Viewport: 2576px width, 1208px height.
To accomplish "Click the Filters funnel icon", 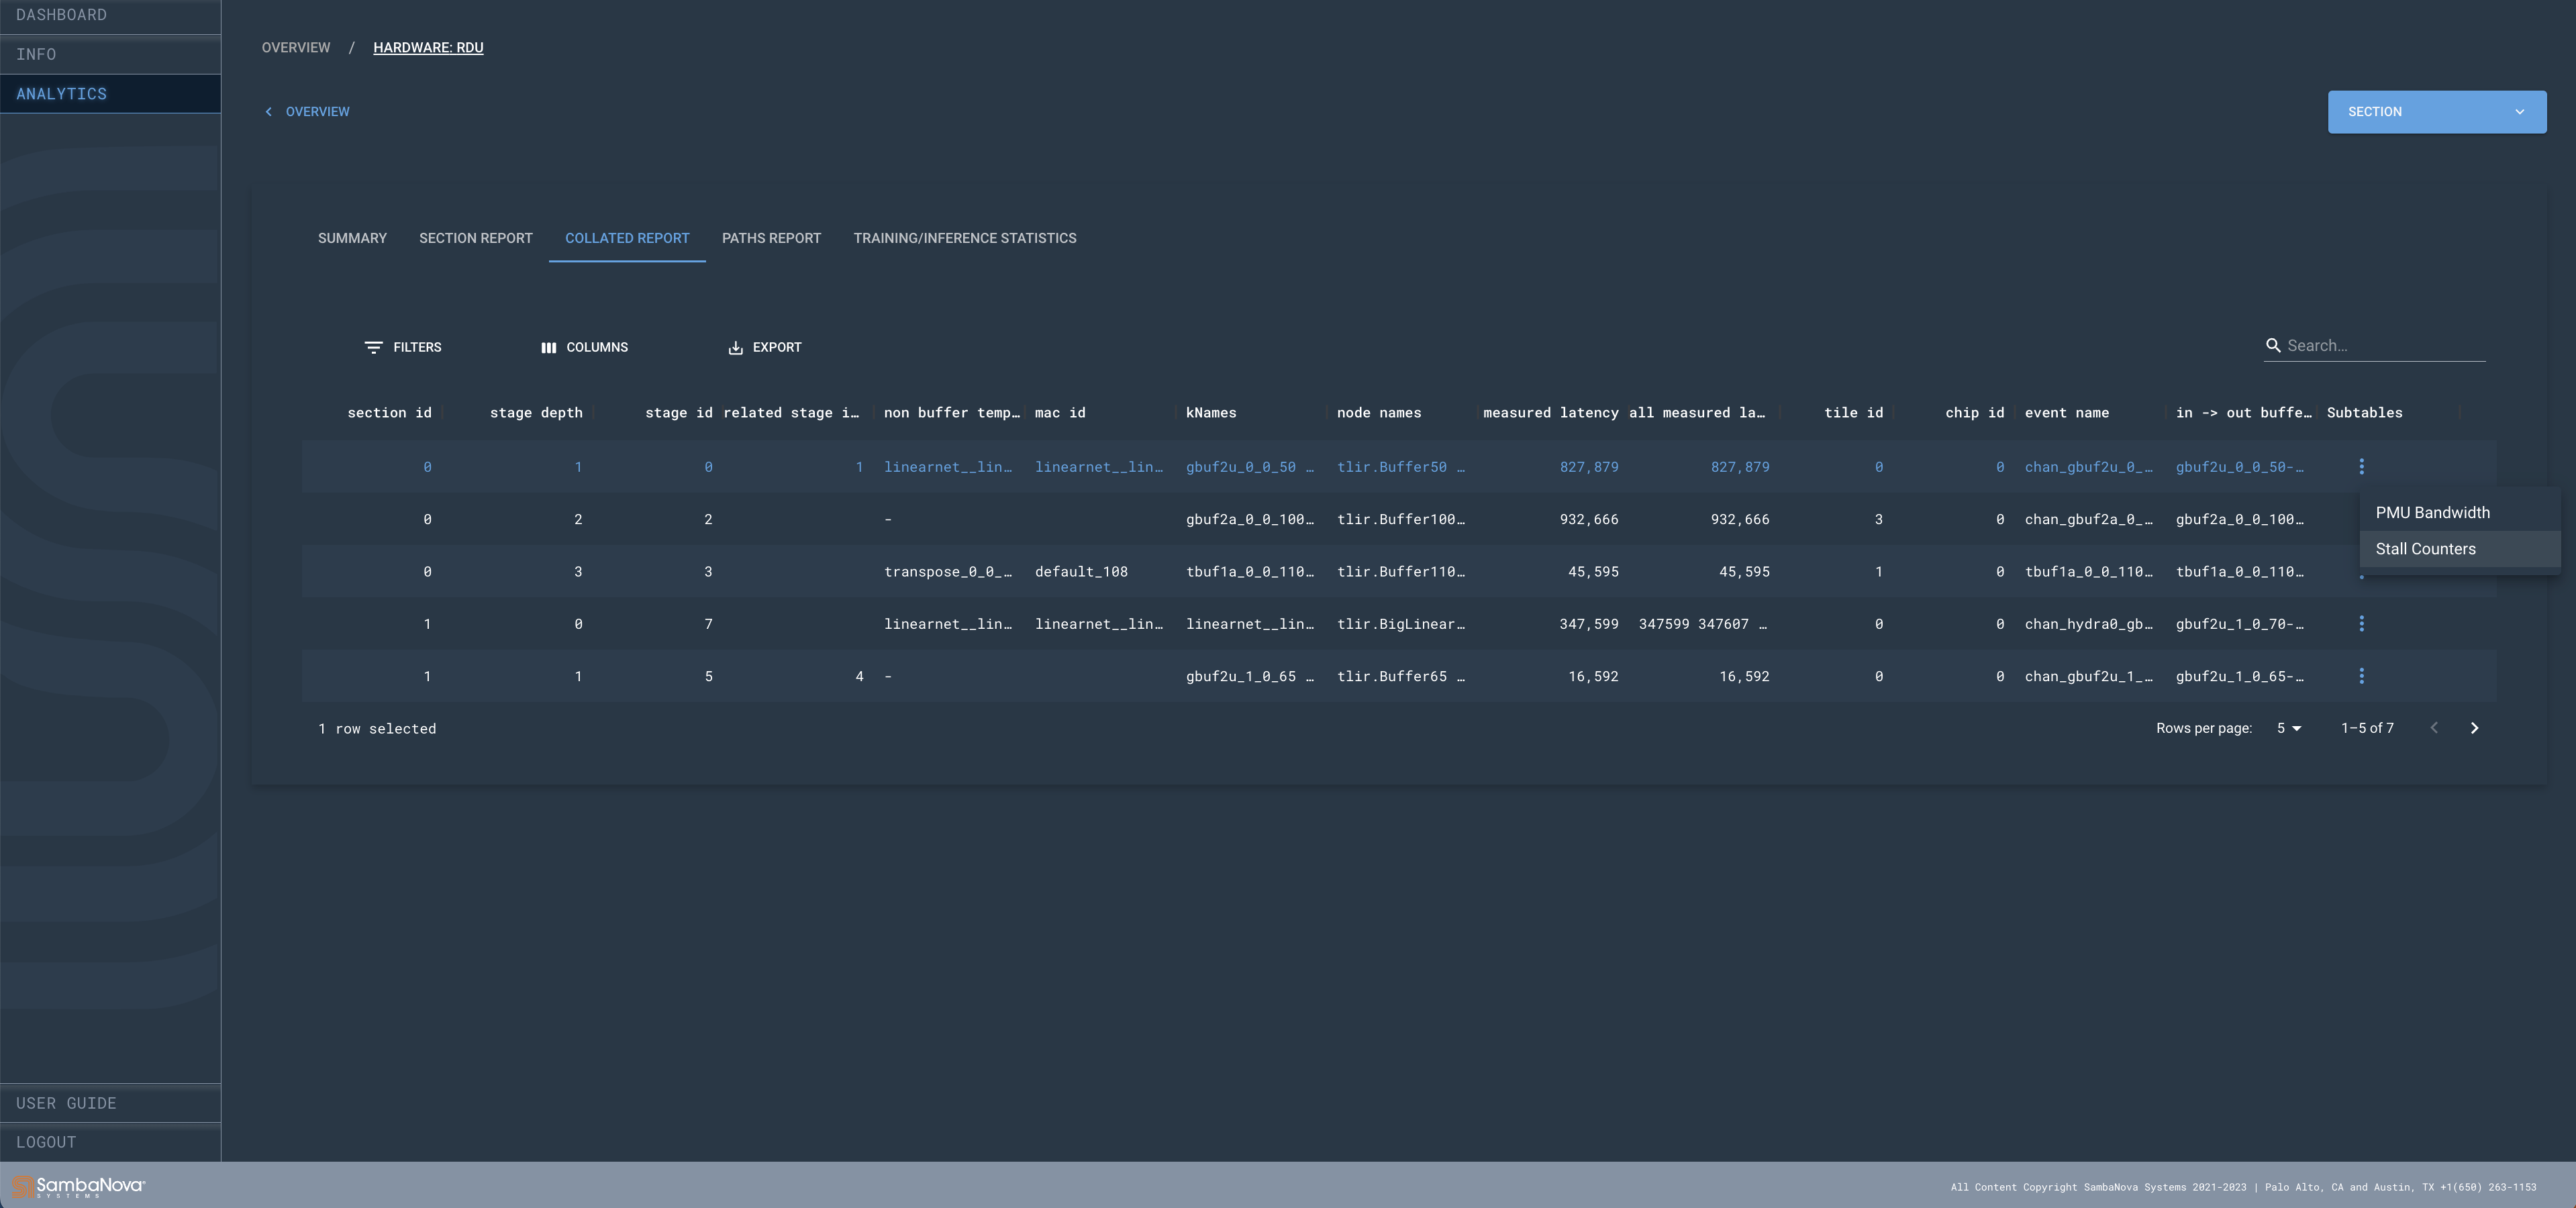I will (x=373, y=347).
